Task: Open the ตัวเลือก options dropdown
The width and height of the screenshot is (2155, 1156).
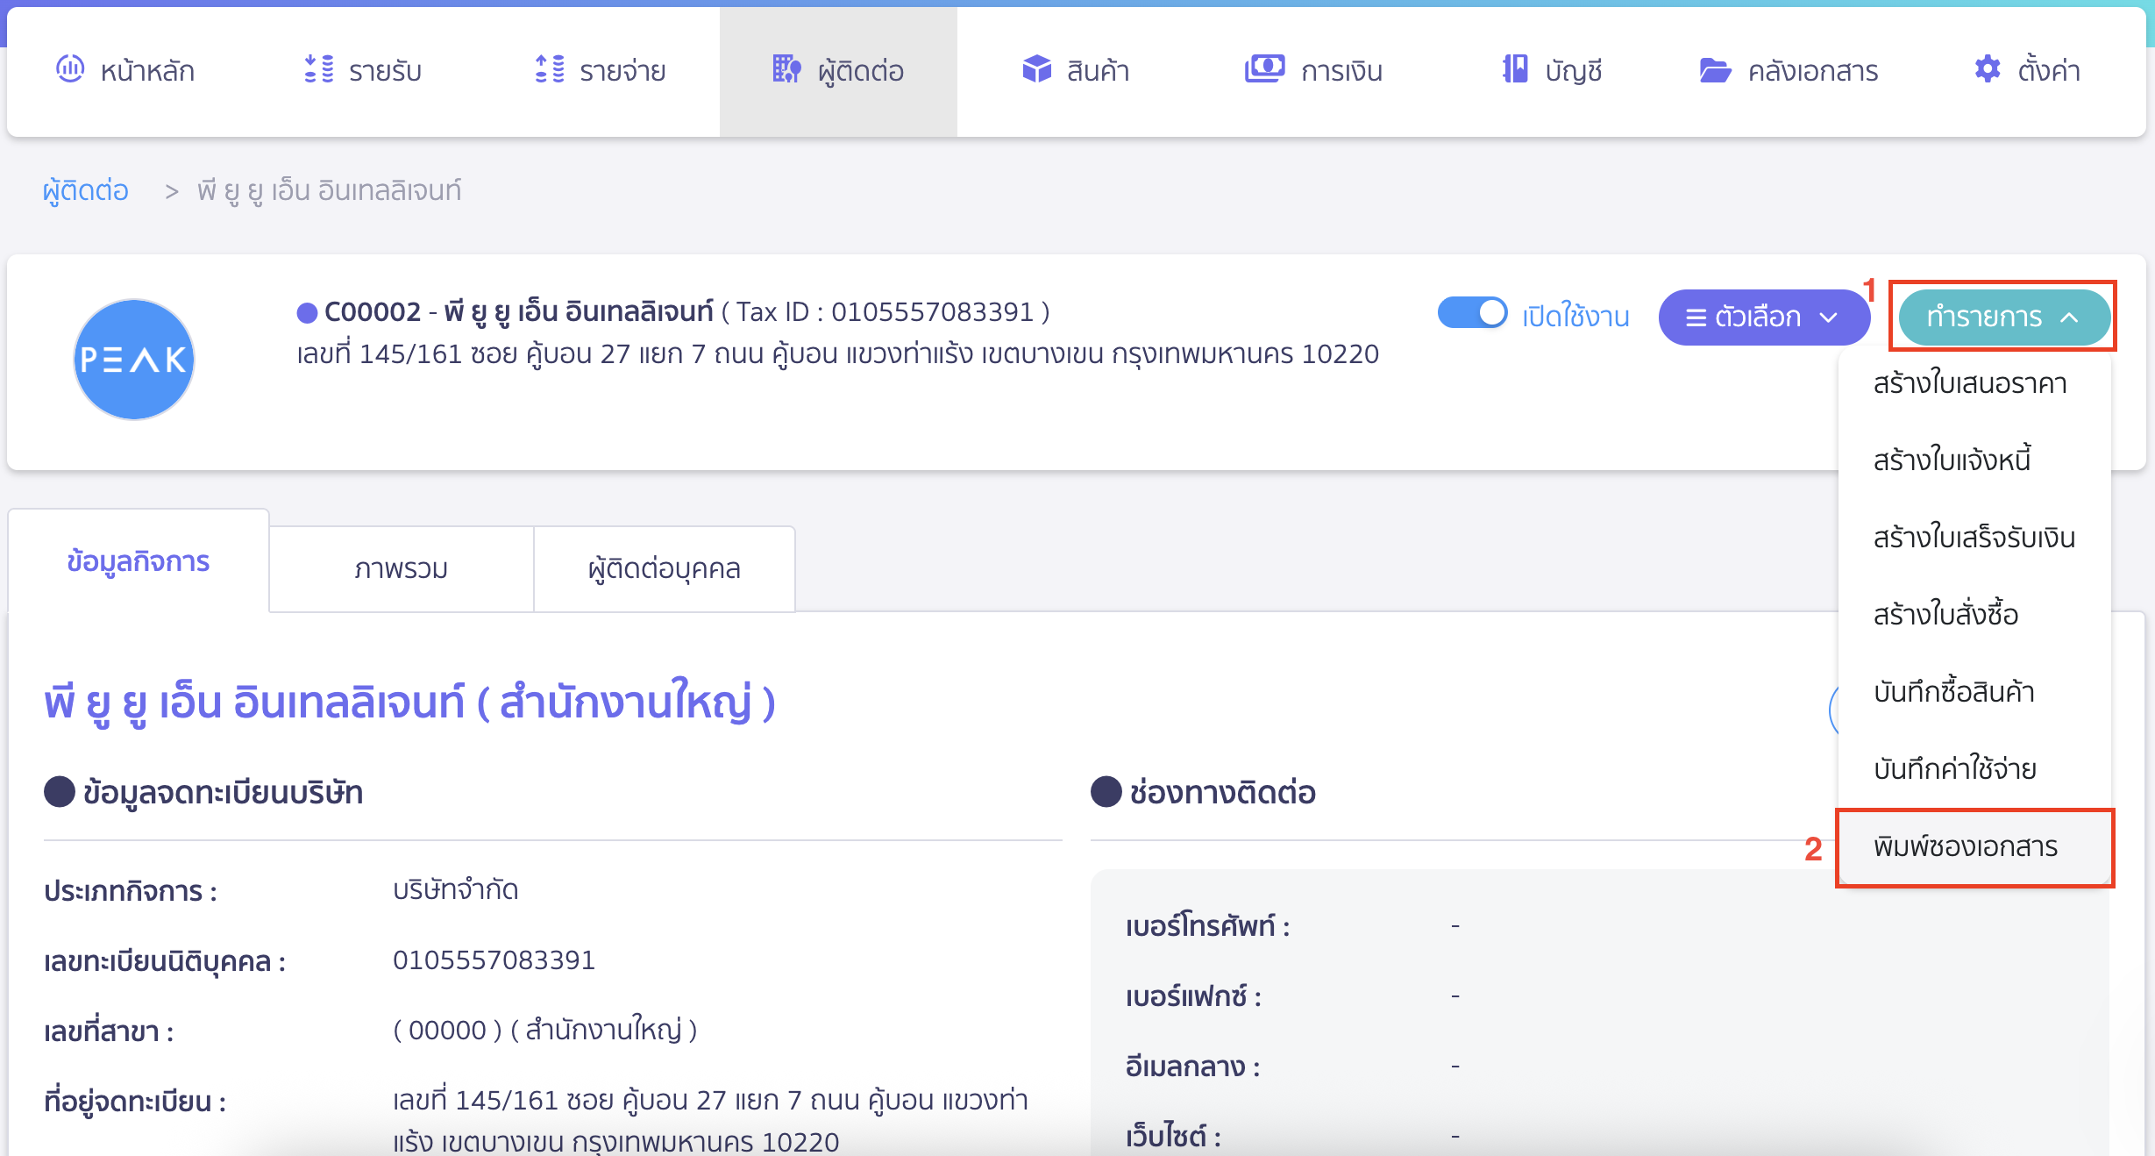Action: coord(1763,318)
